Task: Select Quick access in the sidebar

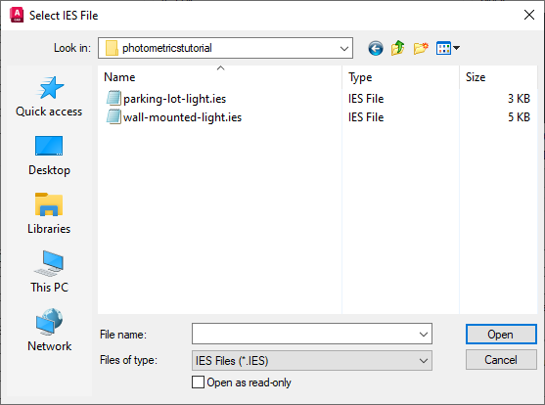Action: coord(49,97)
